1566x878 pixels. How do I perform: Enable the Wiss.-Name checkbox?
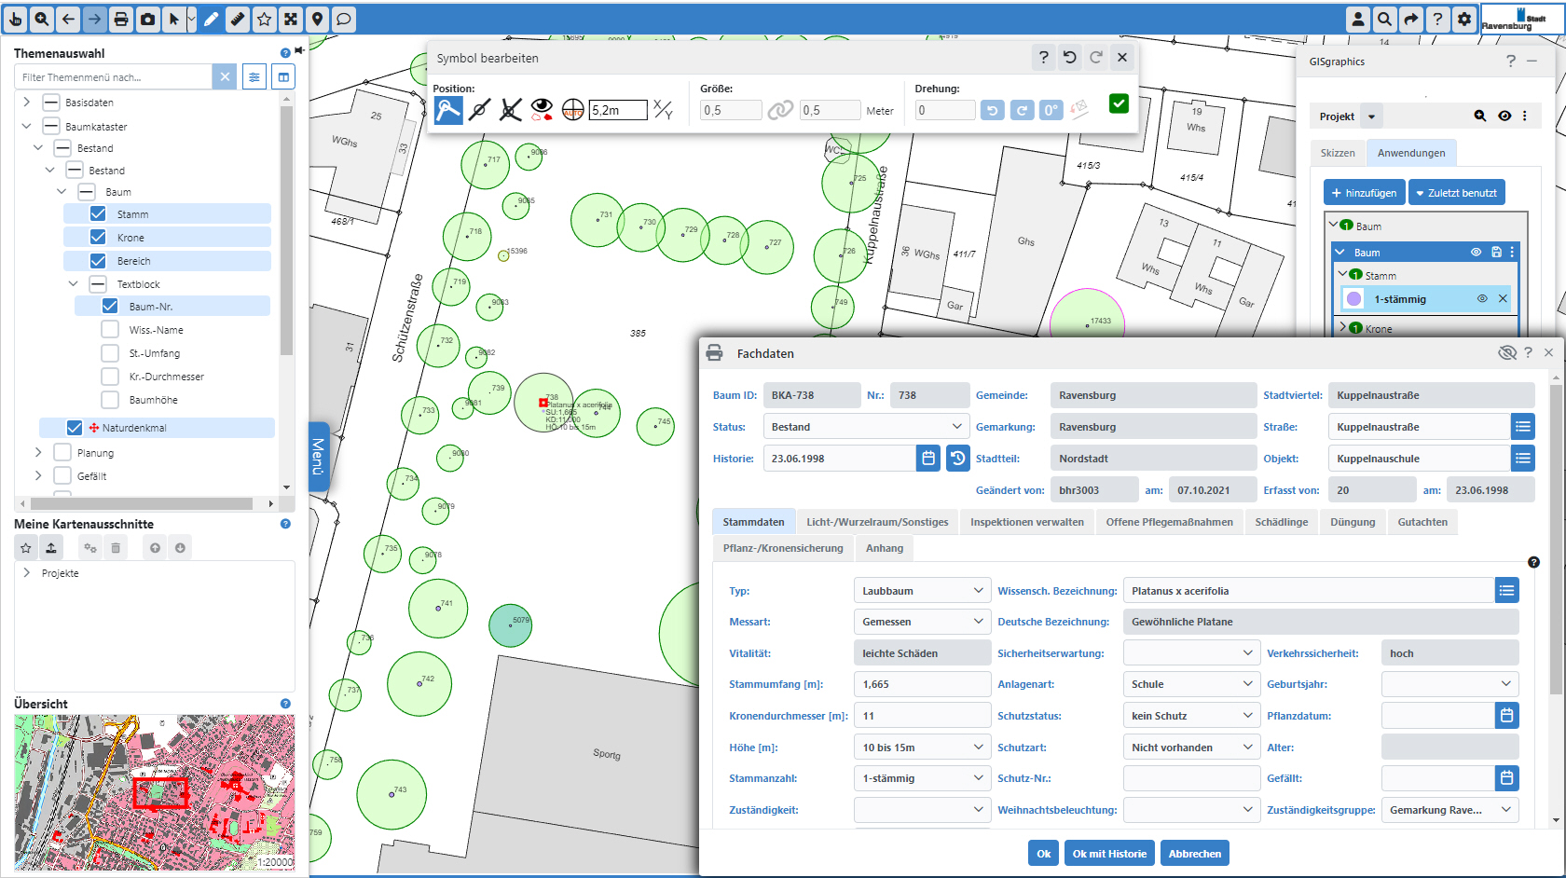coord(109,329)
